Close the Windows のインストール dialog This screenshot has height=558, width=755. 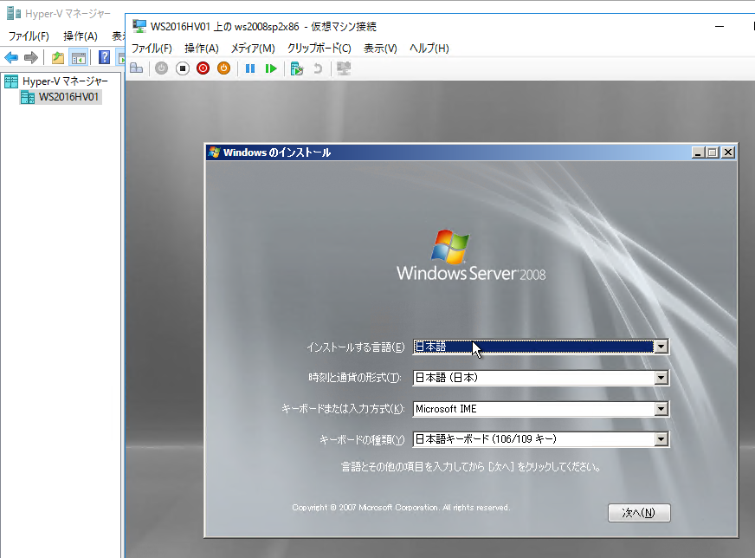[x=728, y=152]
